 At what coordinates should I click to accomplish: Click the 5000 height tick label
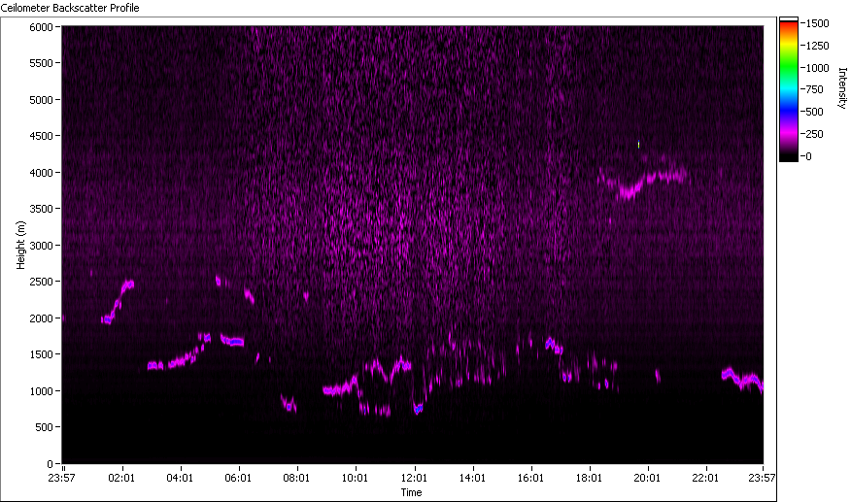[x=41, y=100]
